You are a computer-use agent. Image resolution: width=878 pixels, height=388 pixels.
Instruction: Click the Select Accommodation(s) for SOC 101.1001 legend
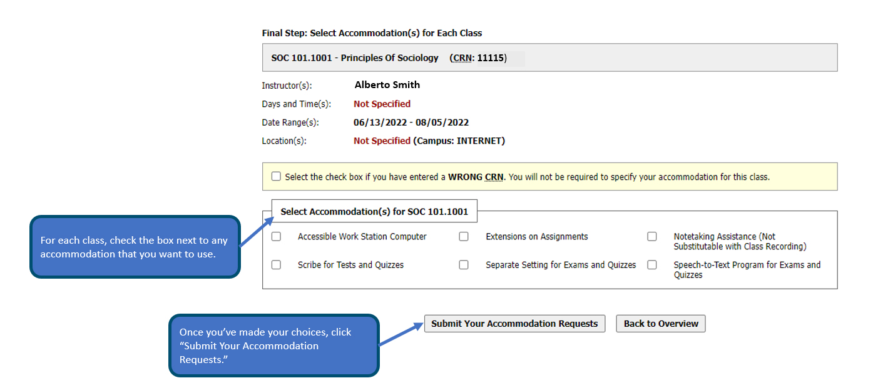(374, 212)
